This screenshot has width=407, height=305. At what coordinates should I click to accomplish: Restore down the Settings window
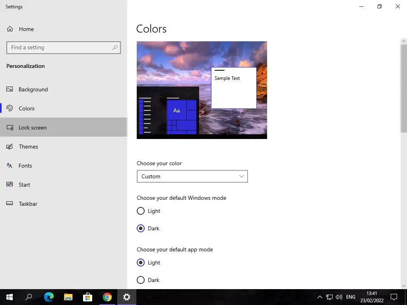(x=380, y=6)
